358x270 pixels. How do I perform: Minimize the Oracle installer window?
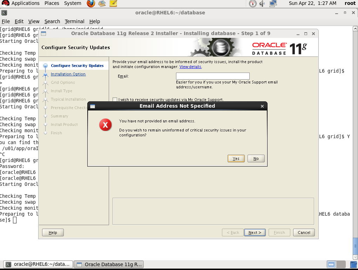[x=298, y=34]
